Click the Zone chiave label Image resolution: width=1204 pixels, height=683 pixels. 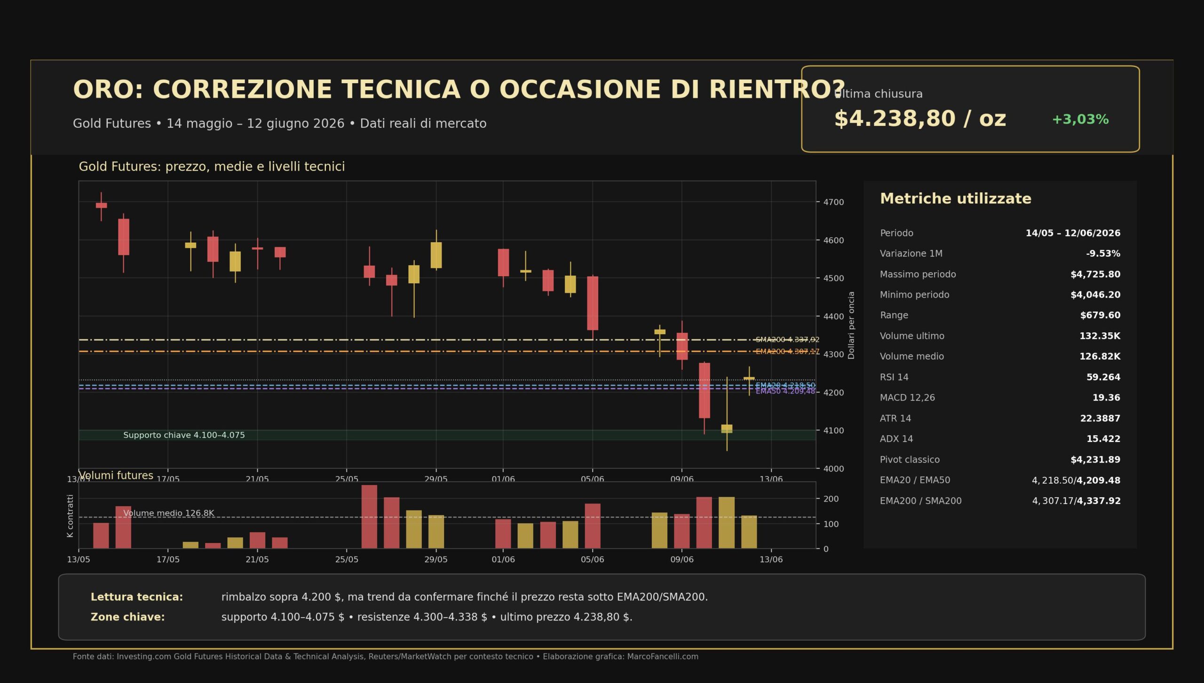[127, 617]
